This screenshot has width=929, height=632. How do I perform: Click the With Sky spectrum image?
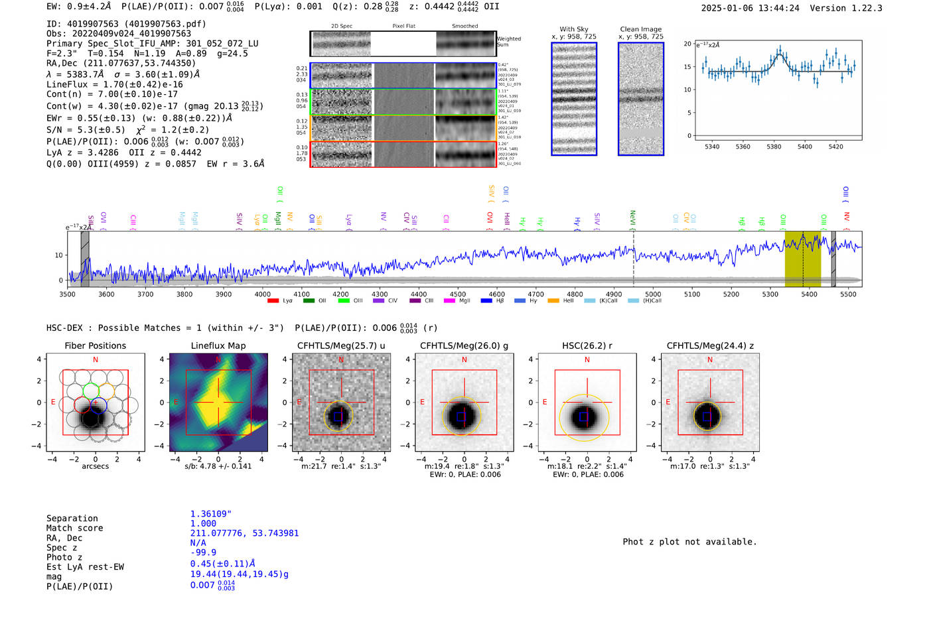coord(574,99)
